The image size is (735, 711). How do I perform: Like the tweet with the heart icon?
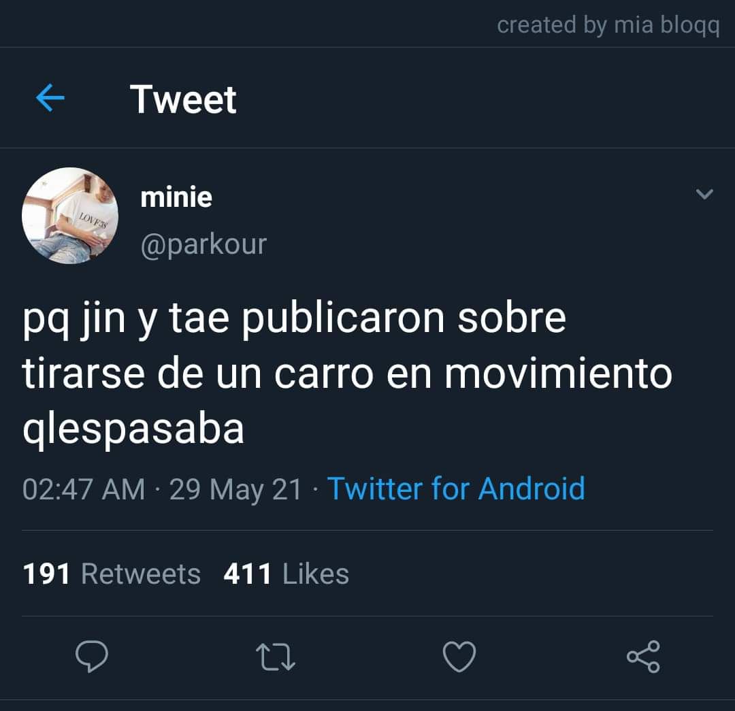[459, 657]
